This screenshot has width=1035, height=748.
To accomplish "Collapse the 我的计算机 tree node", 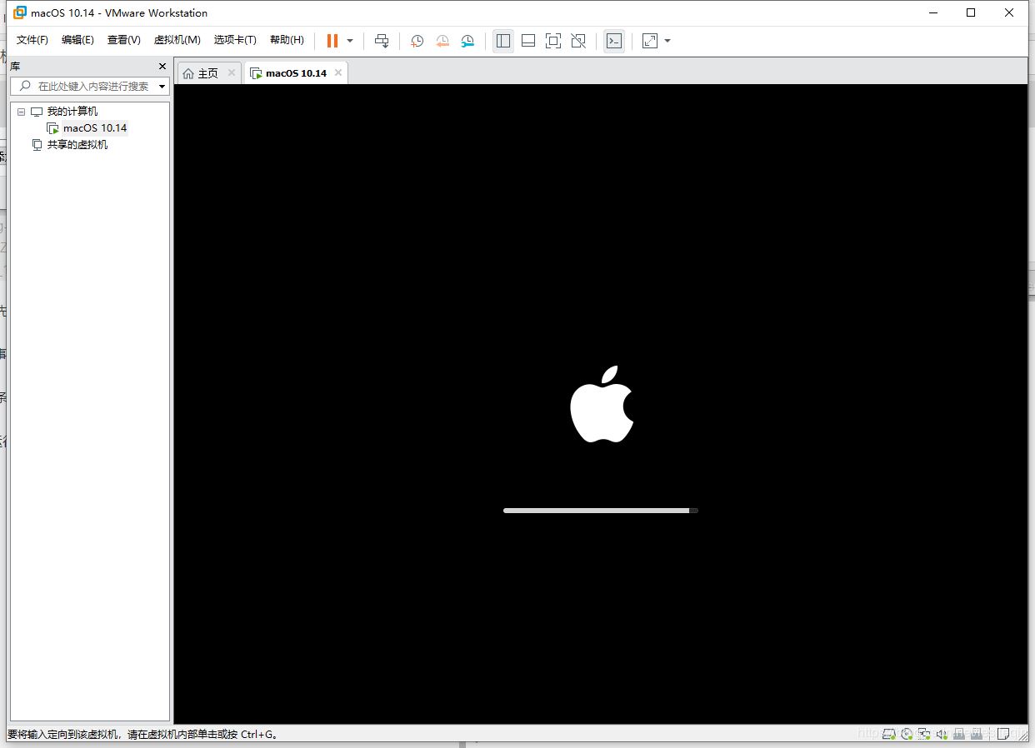I will pos(22,112).
